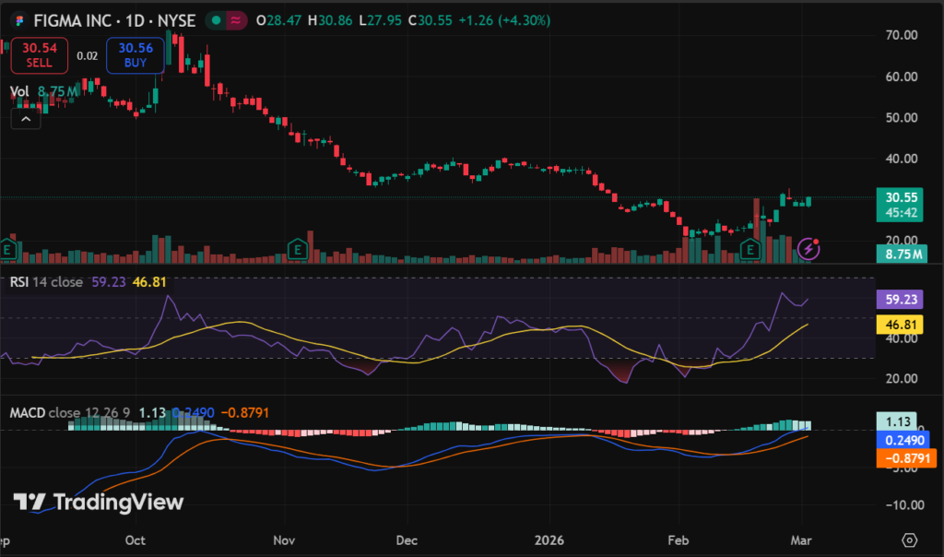This screenshot has height=557, width=944.
Task: Click the pink approximate-data indicator icon
Action: click(x=236, y=19)
